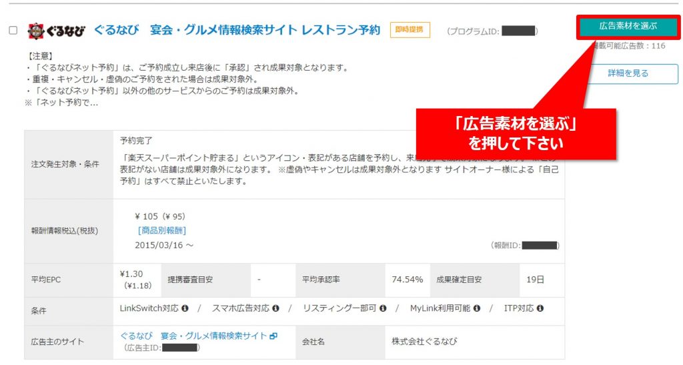This screenshot has height=365, width=683.
Task: Show info icon next to LinkSwitch対応
Action: [185, 308]
